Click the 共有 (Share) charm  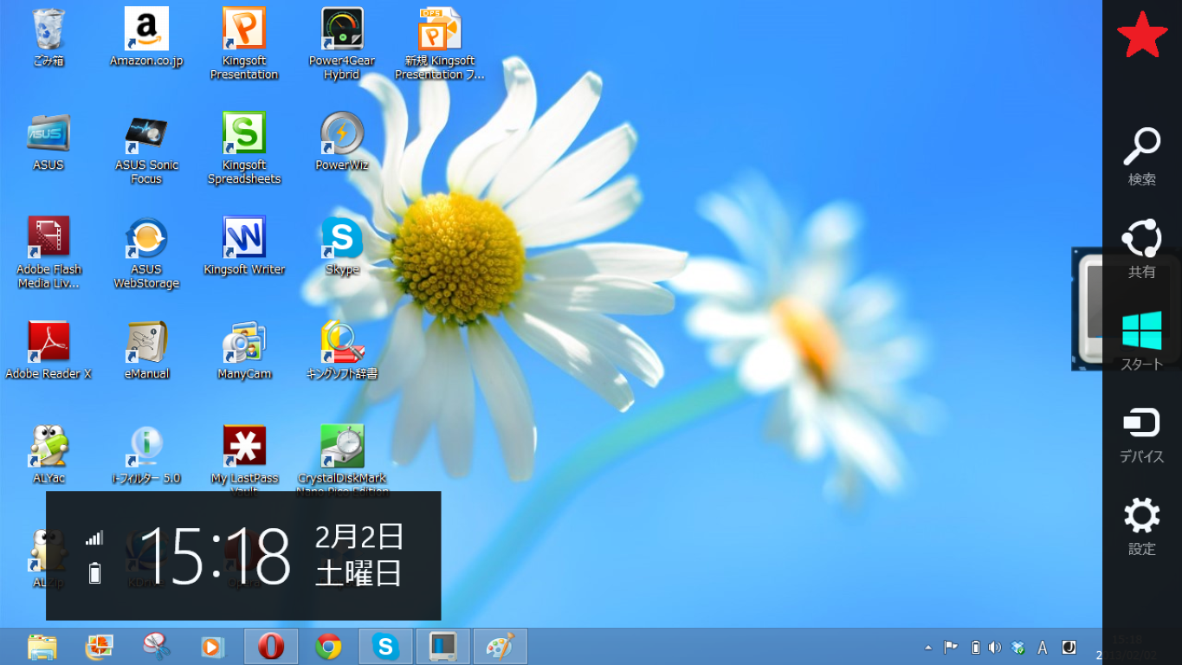pos(1141,247)
